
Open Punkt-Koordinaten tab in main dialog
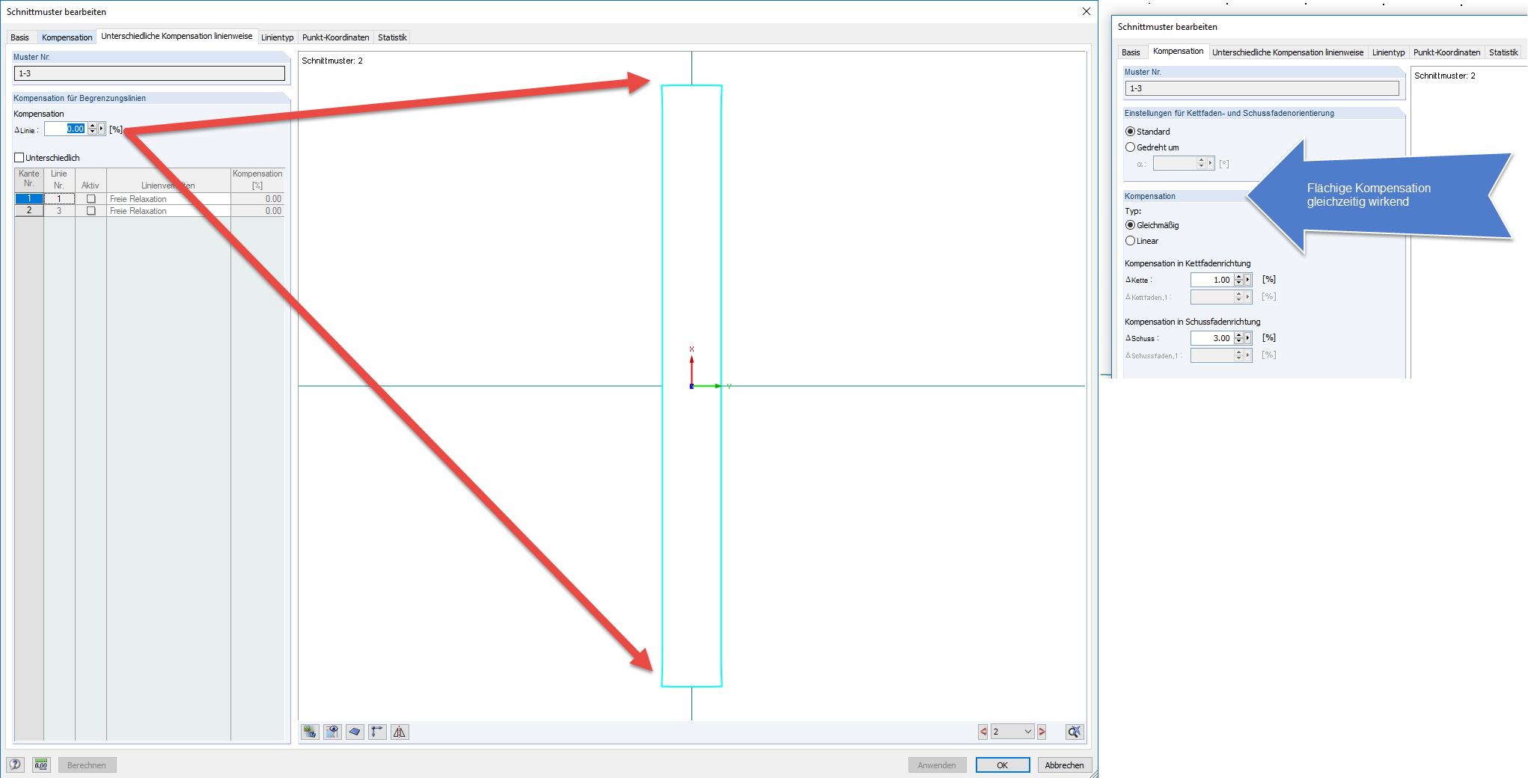pos(335,37)
